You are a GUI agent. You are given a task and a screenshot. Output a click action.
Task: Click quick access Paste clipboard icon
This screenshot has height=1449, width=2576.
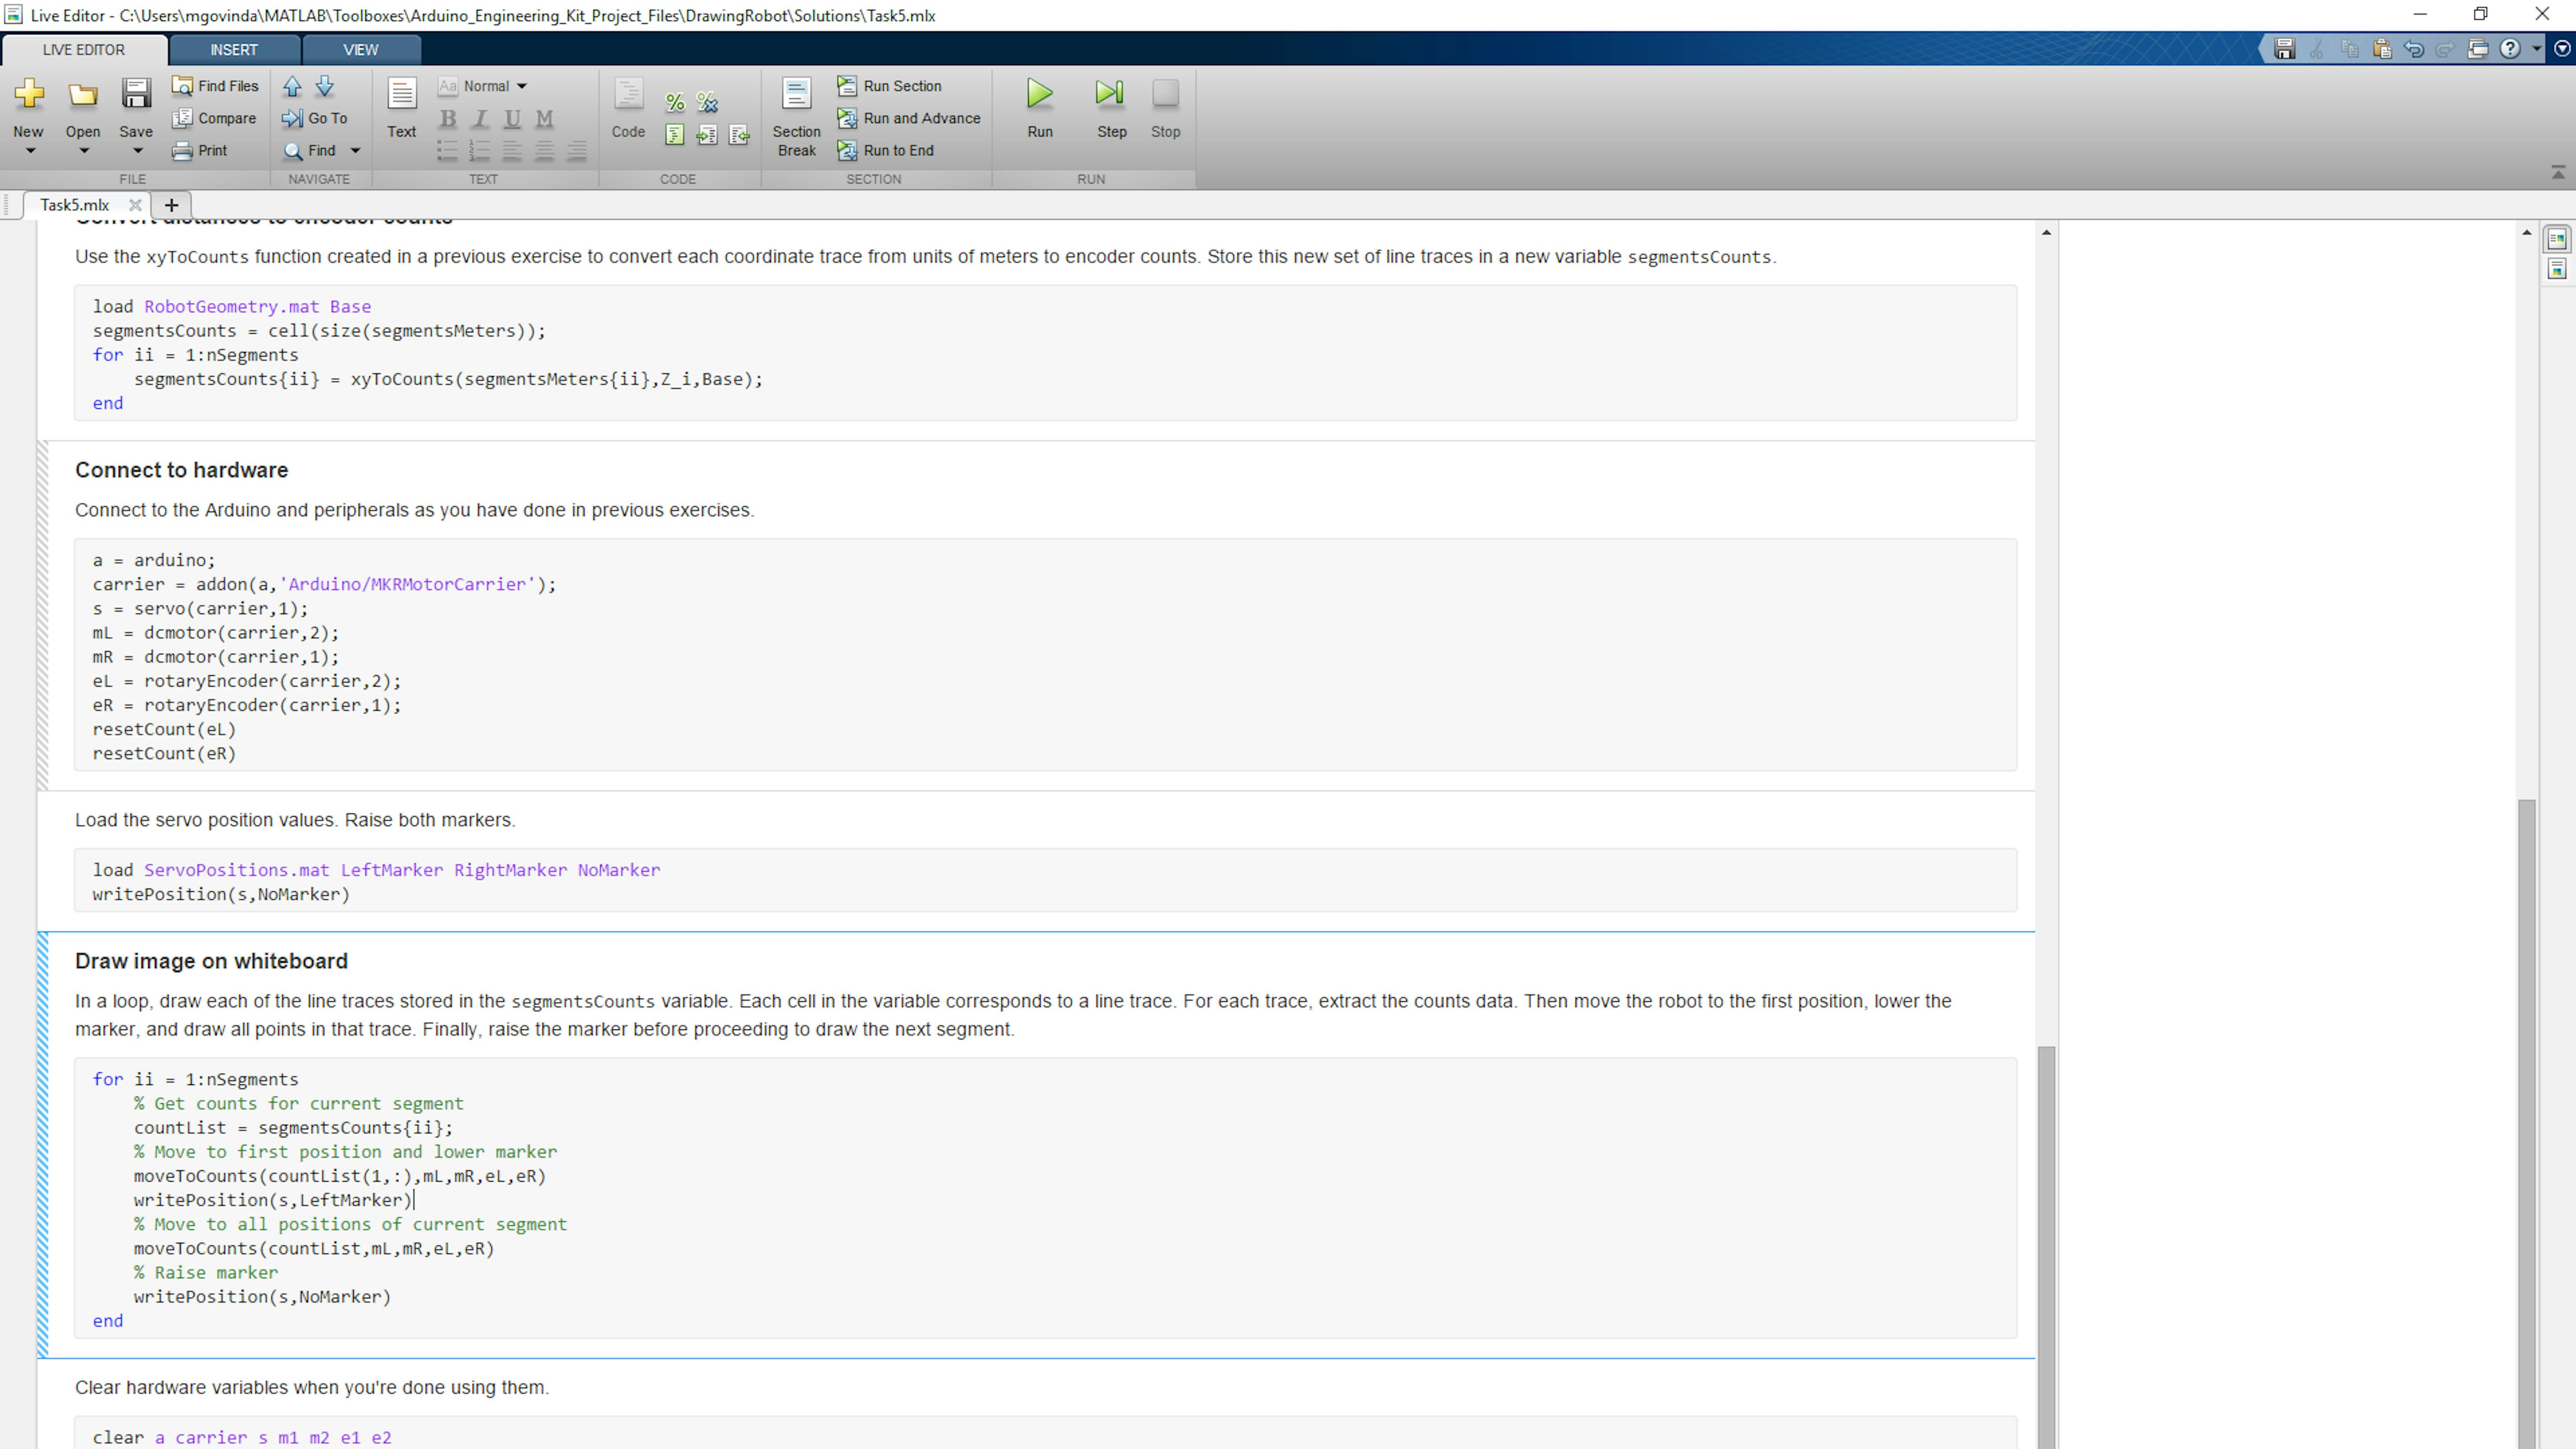(x=2381, y=49)
